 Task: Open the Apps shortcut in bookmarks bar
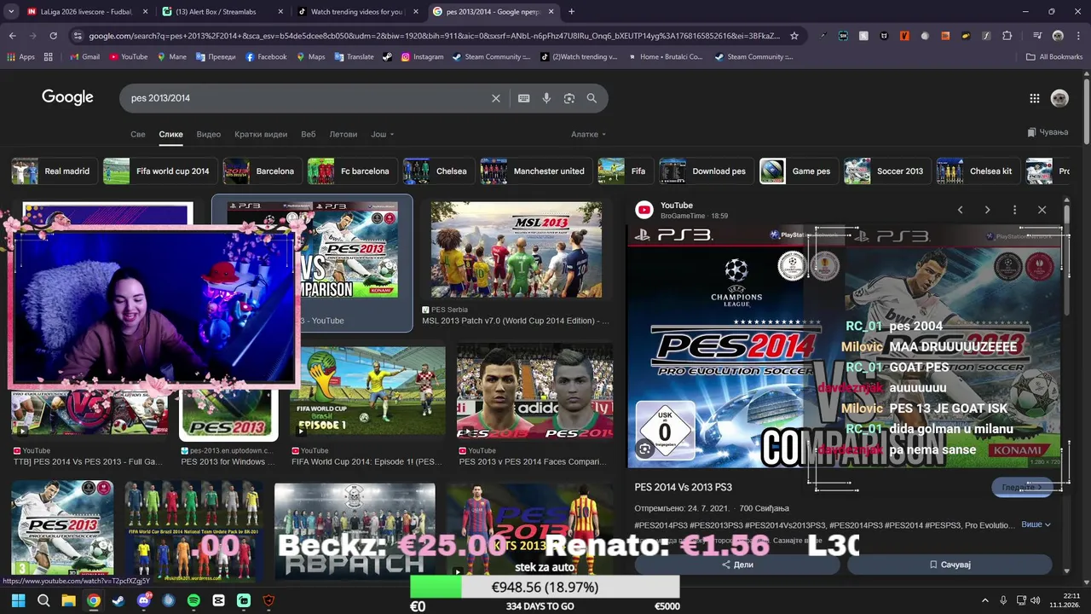pyautogui.click(x=20, y=57)
